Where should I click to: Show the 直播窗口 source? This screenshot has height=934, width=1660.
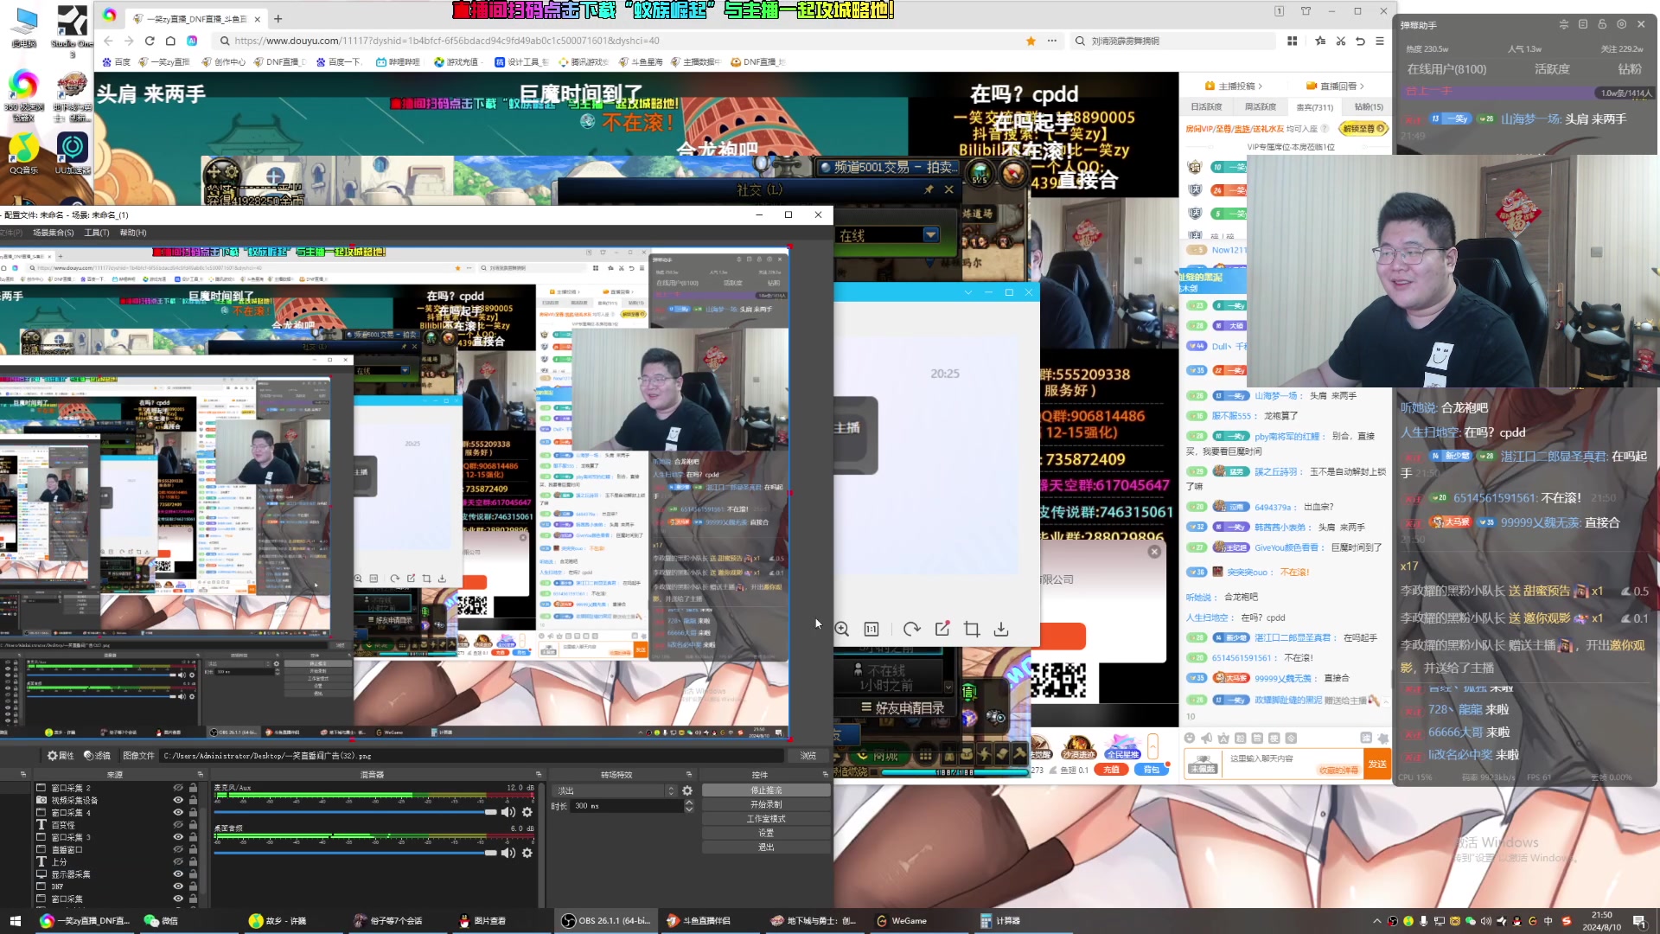[x=178, y=849]
